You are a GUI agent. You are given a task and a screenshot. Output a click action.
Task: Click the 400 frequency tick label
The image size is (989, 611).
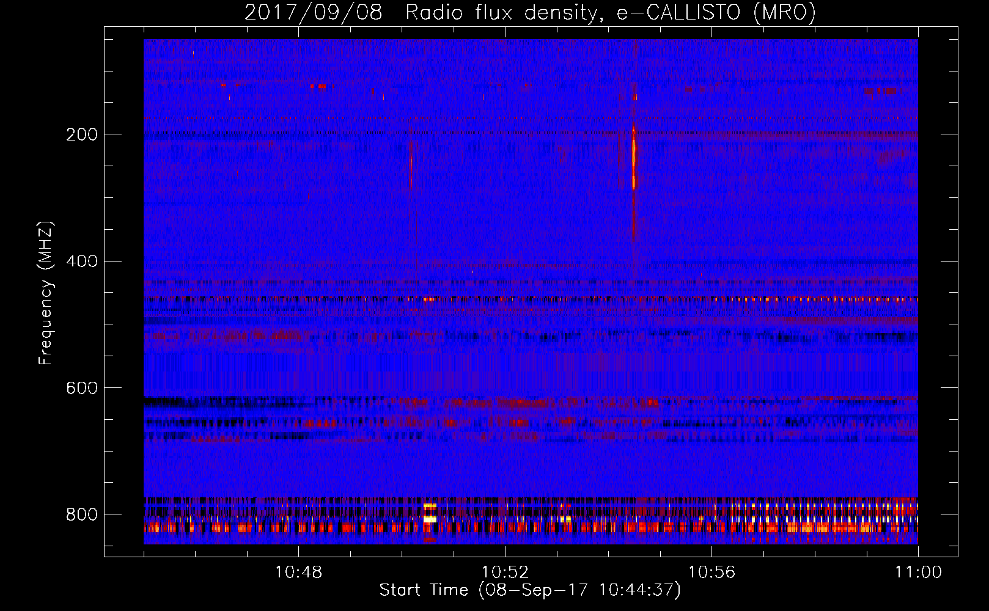pos(82,262)
